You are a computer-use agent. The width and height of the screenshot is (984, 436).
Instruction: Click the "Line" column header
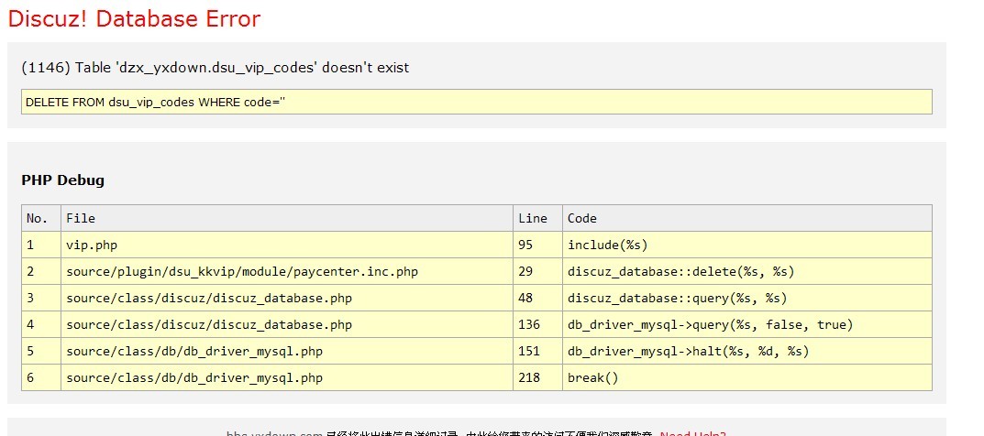(x=533, y=218)
